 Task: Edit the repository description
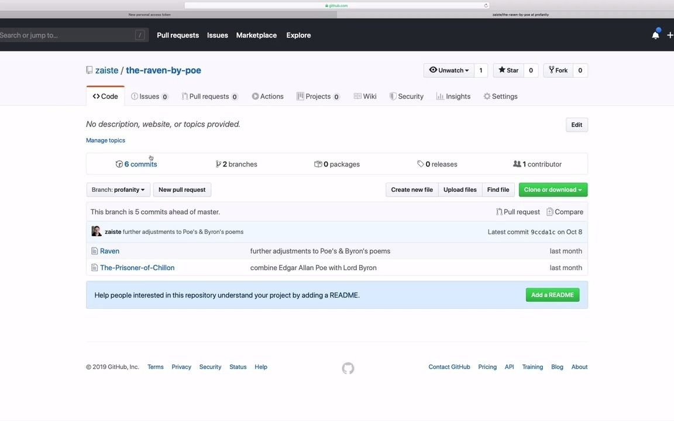pyautogui.click(x=576, y=125)
